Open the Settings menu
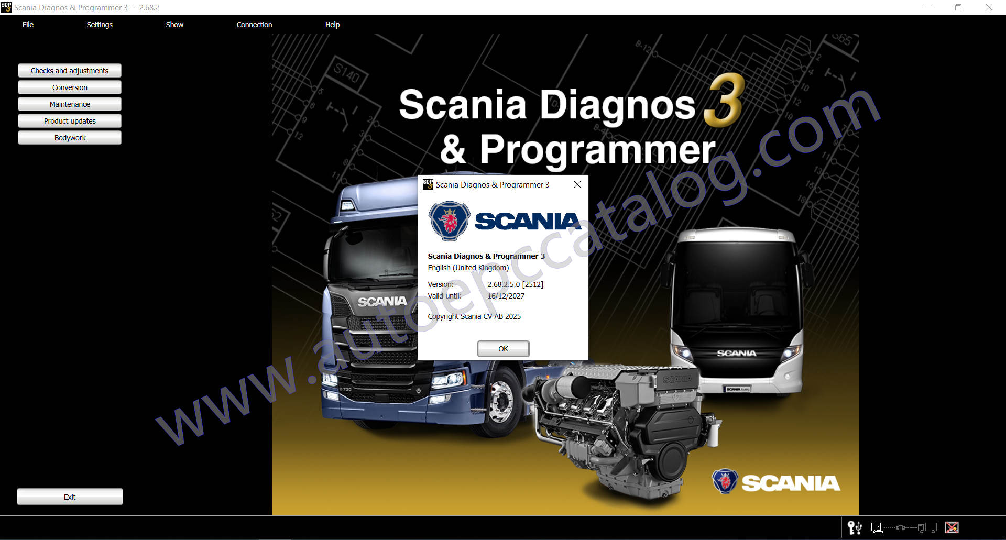Image resolution: width=1006 pixels, height=540 pixels. [99, 24]
